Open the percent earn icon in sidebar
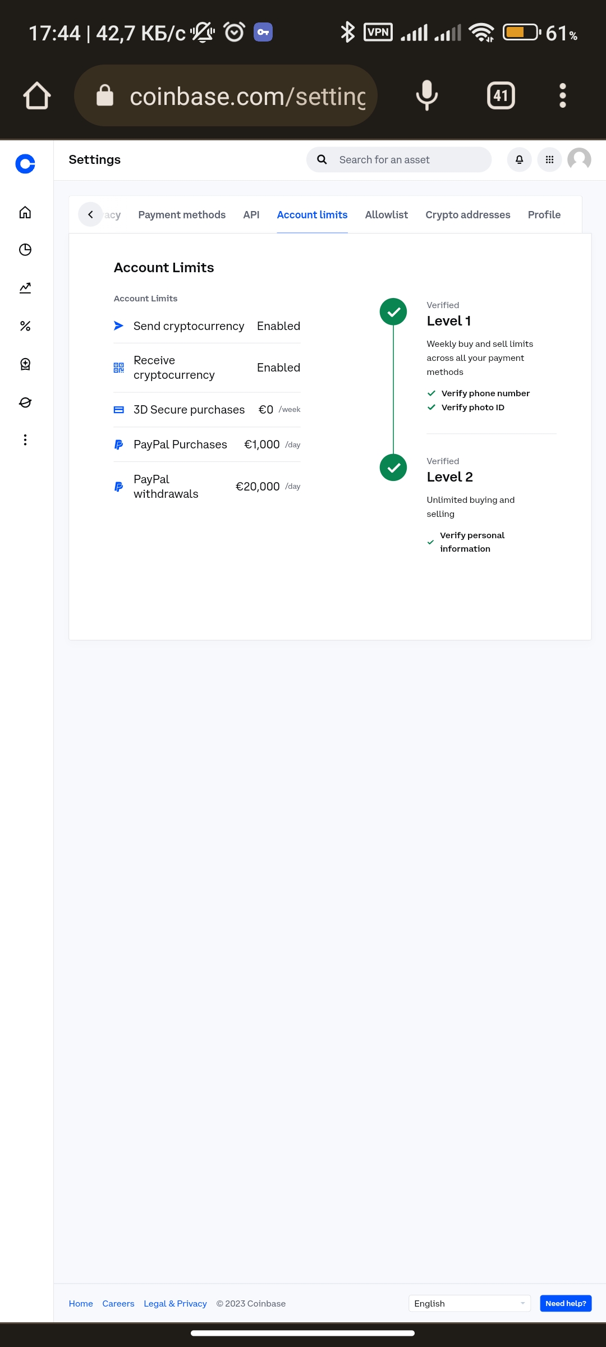The image size is (606, 1347). [x=25, y=326]
